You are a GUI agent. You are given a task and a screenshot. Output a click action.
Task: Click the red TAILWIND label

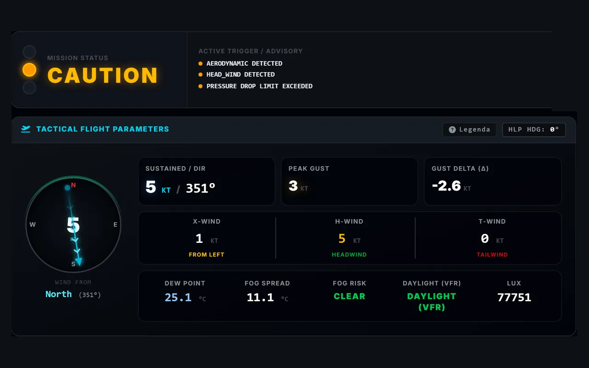coord(492,254)
